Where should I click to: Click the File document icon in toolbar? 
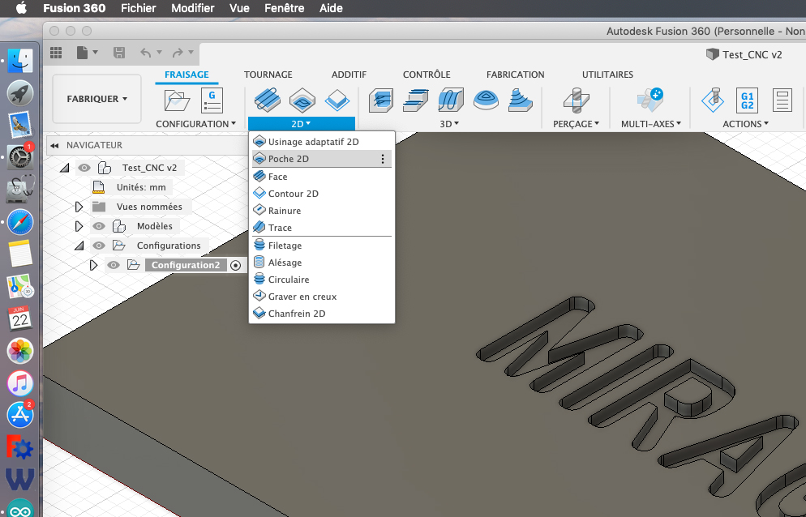[82, 53]
